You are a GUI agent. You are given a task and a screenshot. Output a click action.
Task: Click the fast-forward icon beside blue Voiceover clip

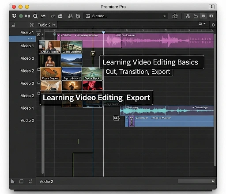116,118
